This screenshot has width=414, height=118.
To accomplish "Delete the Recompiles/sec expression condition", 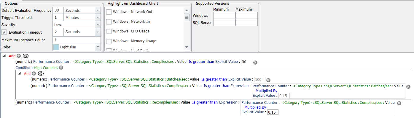I will (x=399, y=103).
